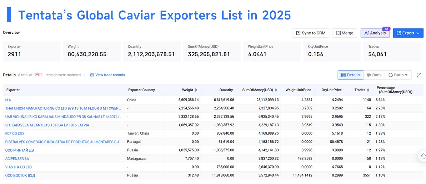Open exporter N A link
This screenshot has height=184, width=426.
[8, 100]
